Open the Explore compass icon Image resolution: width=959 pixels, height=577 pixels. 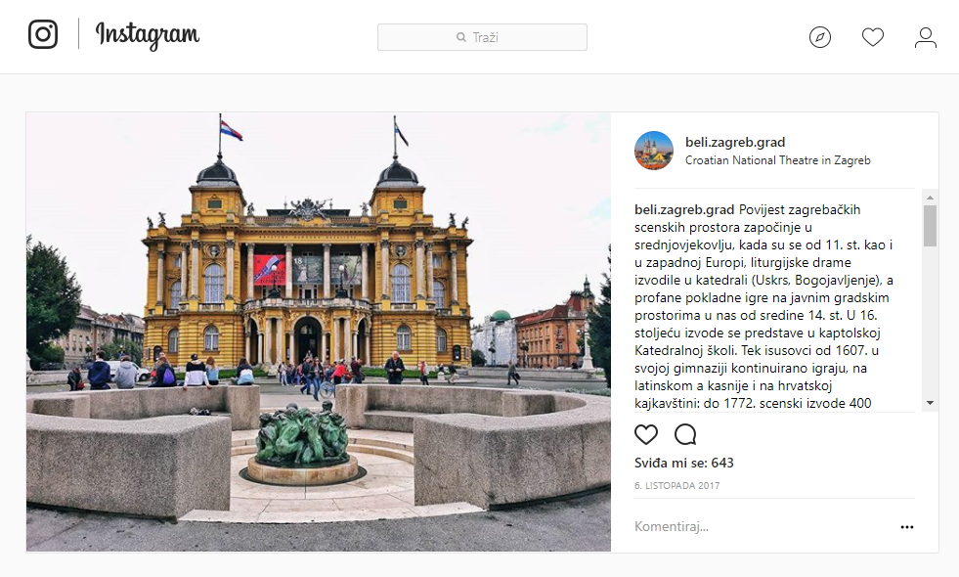(819, 37)
